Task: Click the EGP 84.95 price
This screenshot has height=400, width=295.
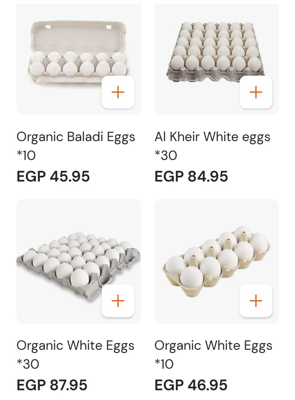Action: click(x=191, y=177)
